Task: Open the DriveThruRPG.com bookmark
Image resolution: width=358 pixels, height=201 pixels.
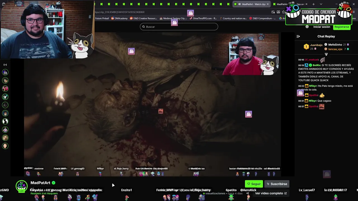Action: pyautogui.click(x=203, y=18)
